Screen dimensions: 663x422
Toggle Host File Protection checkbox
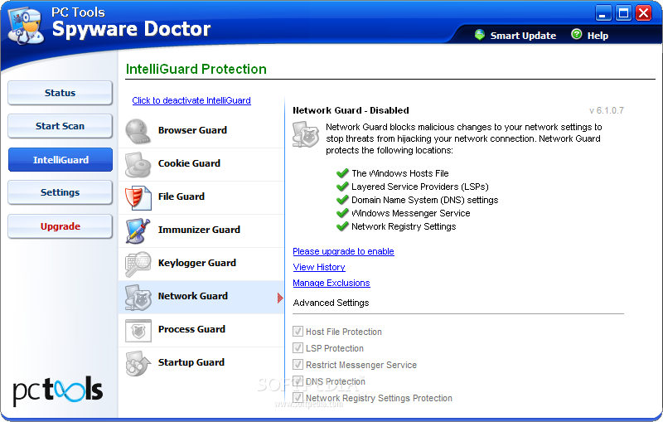point(298,331)
